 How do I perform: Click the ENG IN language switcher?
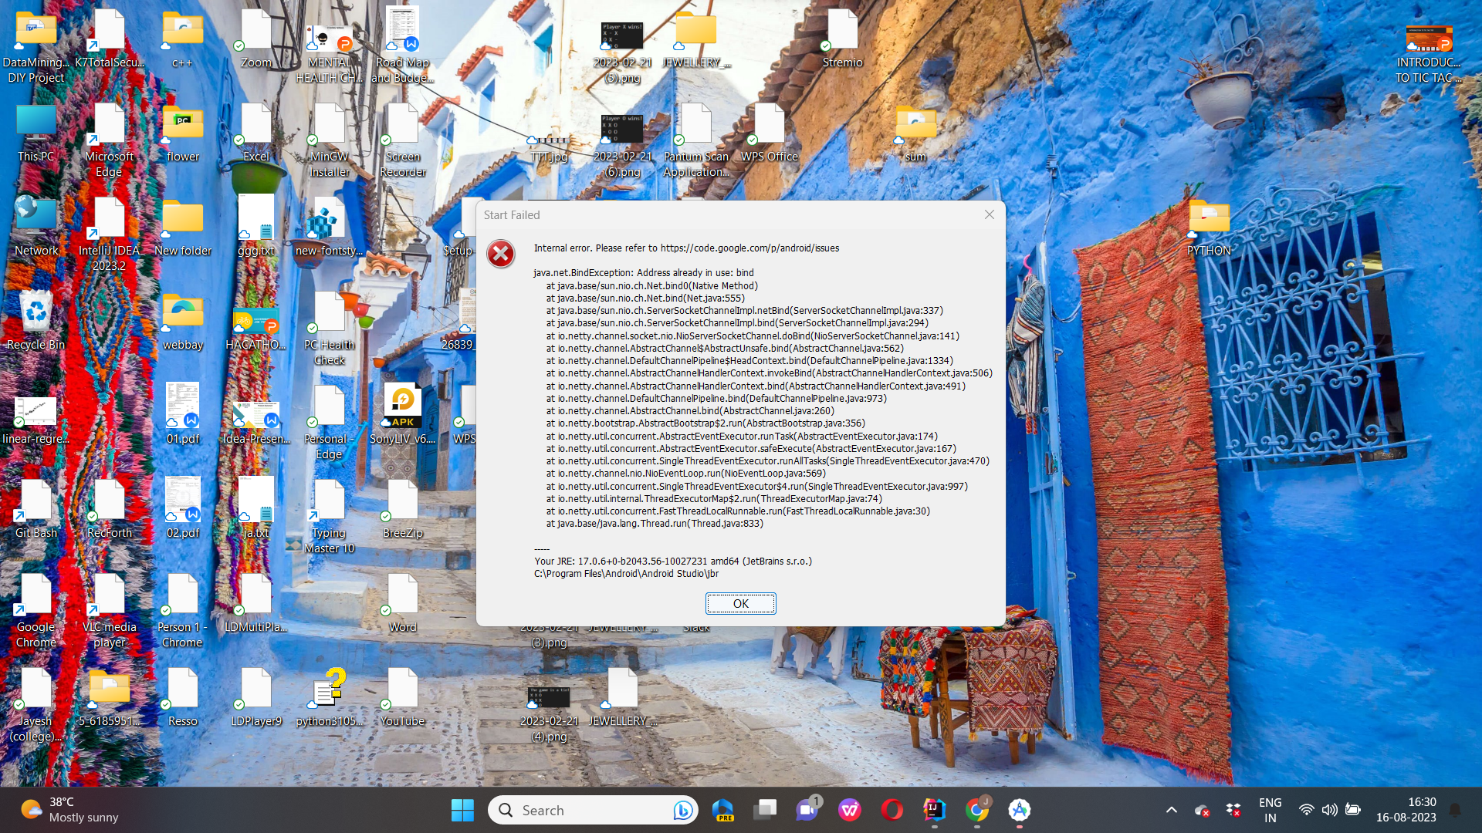[x=1270, y=810]
